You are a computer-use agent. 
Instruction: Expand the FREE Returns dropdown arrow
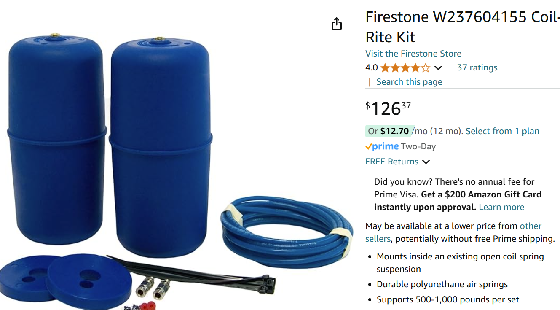coord(426,162)
